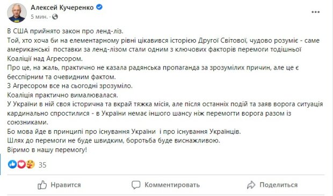Viewport: 333px width, 196px height.
Task: View the 35 reactions count list
Action: 42,165
